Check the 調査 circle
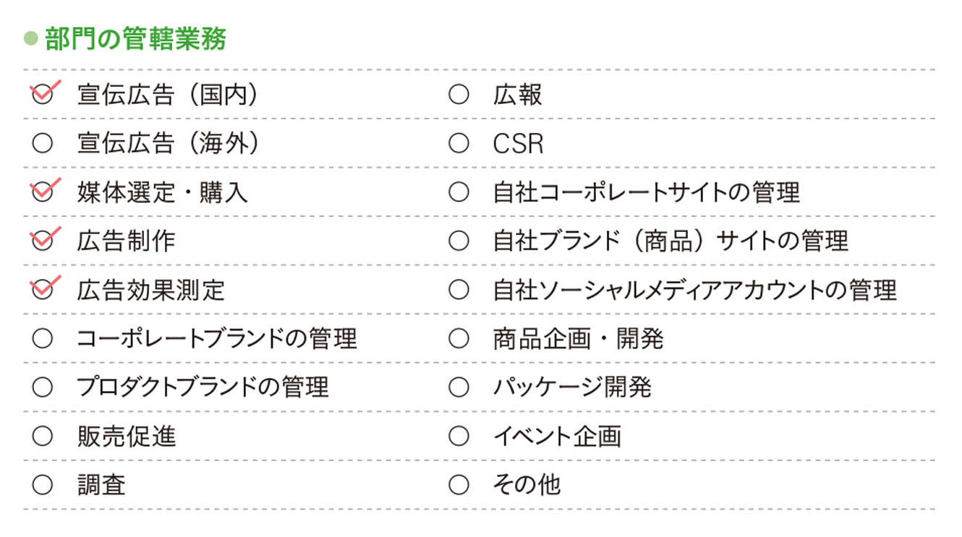The width and height of the screenshot is (962, 537). 43,484
